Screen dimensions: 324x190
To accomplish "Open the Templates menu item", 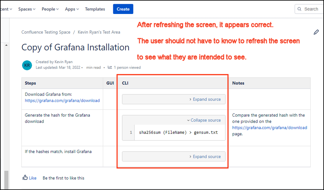I will pyautogui.click(x=95, y=9).
